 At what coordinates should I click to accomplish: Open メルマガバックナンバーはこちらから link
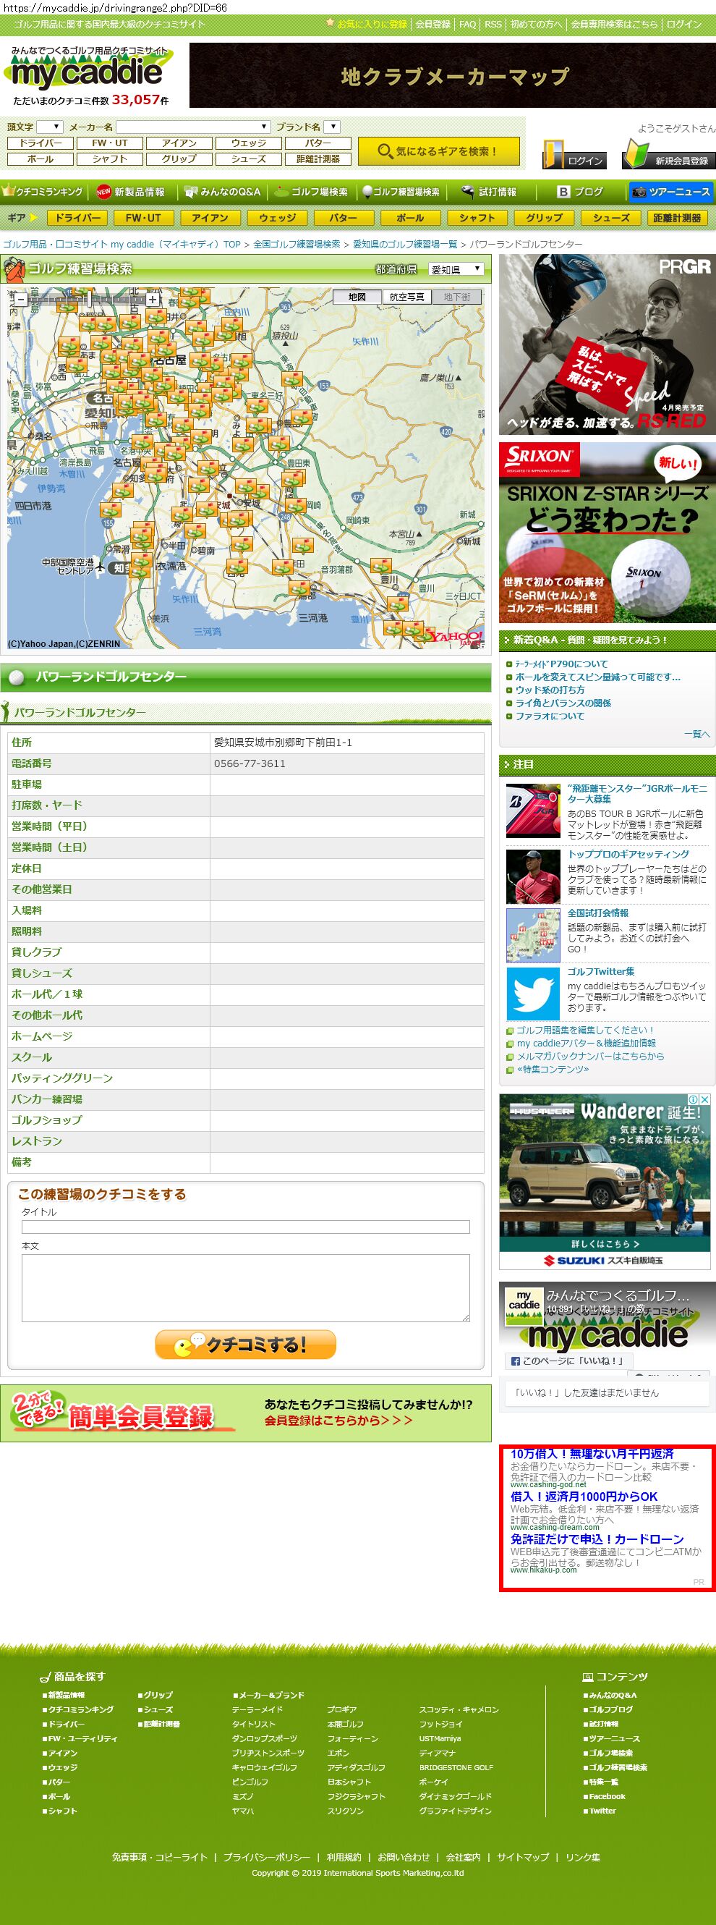pyautogui.click(x=591, y=1056)
